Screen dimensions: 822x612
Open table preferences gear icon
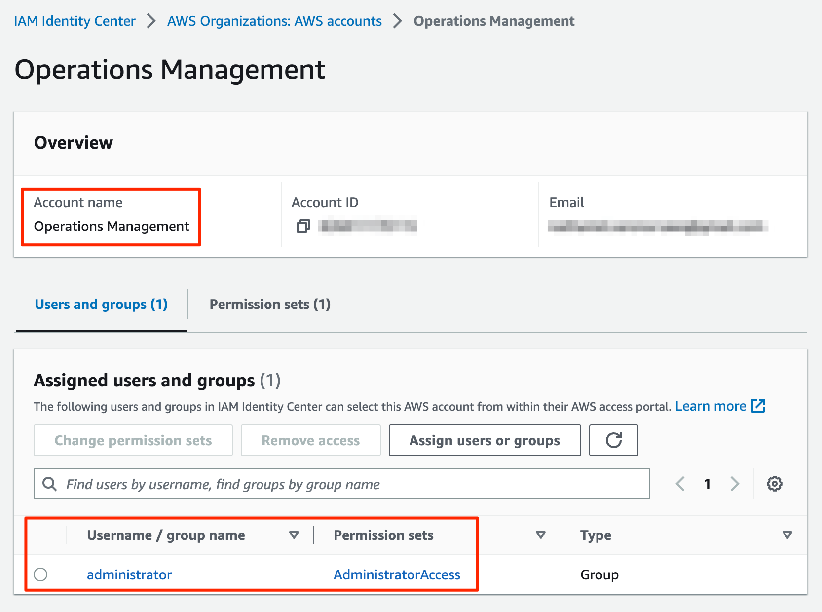pyautogui.click(x=774, y=484)
